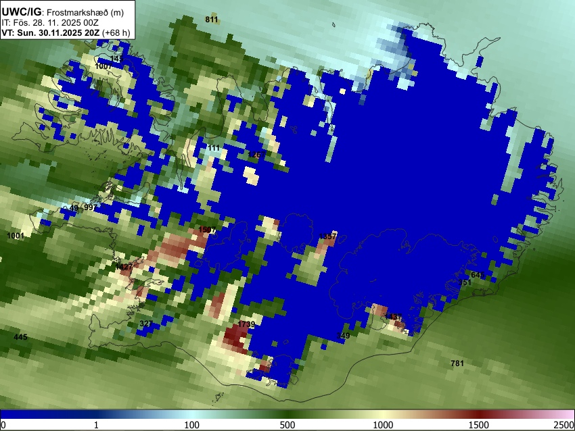Click the 997 value label

pyautogui.click(x=90, y=207)
